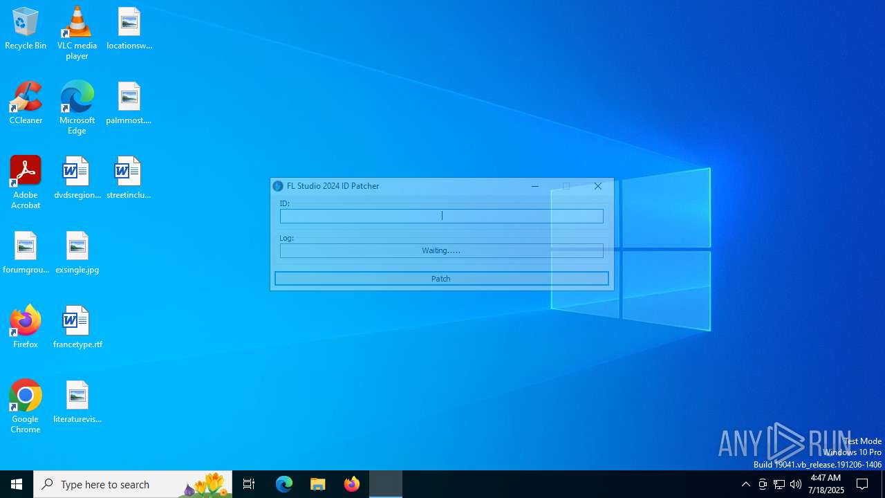Click the taskbar search box
The width and height of the screenshot is (885, 498).
[133, 484]
